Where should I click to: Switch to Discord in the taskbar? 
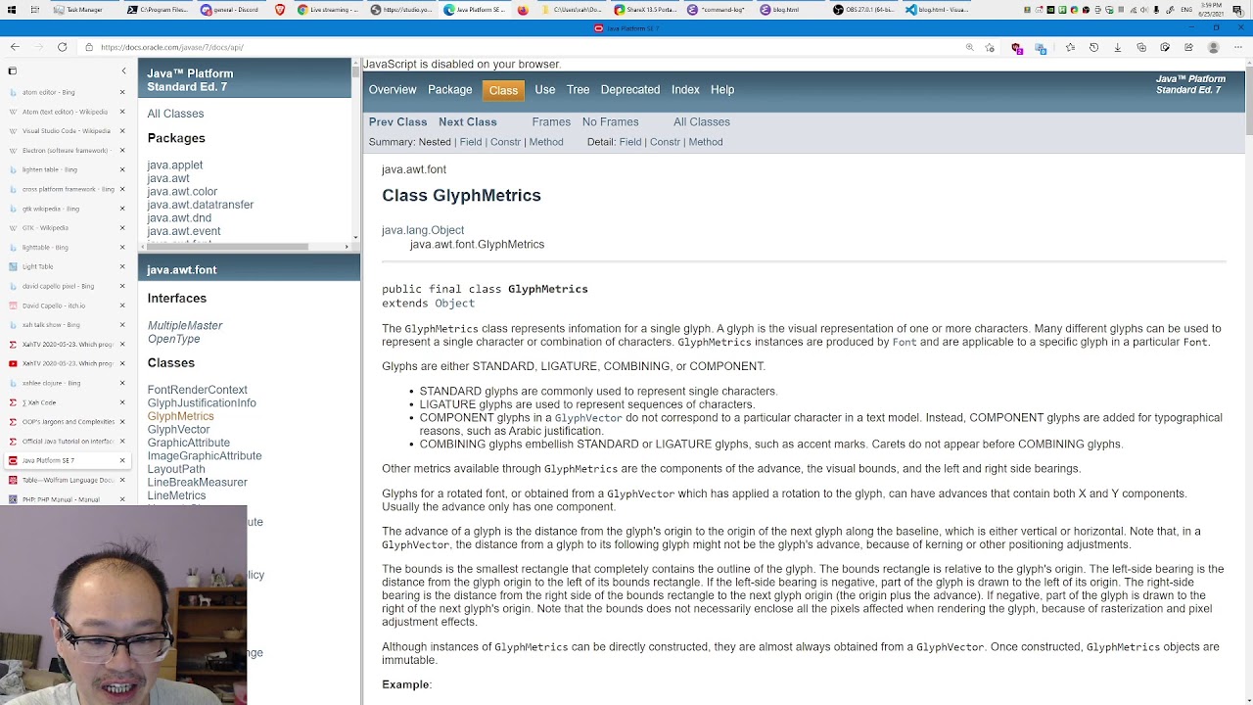[233, 10]
